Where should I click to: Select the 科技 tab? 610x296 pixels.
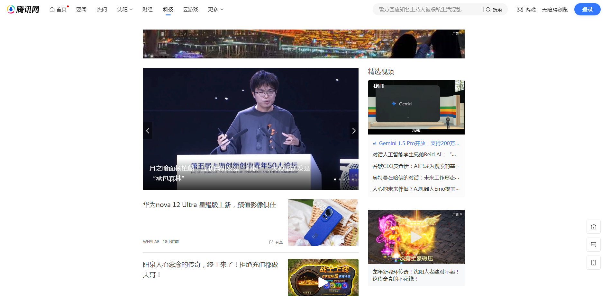168,10
